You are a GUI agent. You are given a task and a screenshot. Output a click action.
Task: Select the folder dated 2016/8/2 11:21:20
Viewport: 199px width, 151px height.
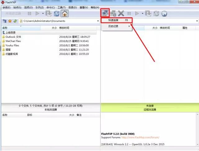[x=7, y=50]
